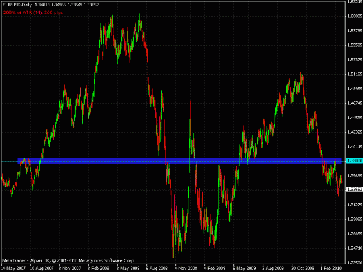Click the 1.24710 price axis label
This screenshot has height=272, width=363.
coord(355,248)
